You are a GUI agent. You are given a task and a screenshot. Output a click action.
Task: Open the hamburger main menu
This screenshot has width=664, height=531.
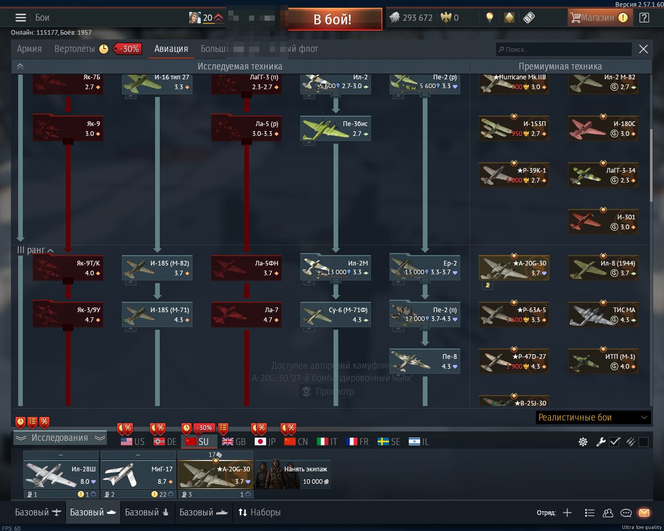(21, 18)
